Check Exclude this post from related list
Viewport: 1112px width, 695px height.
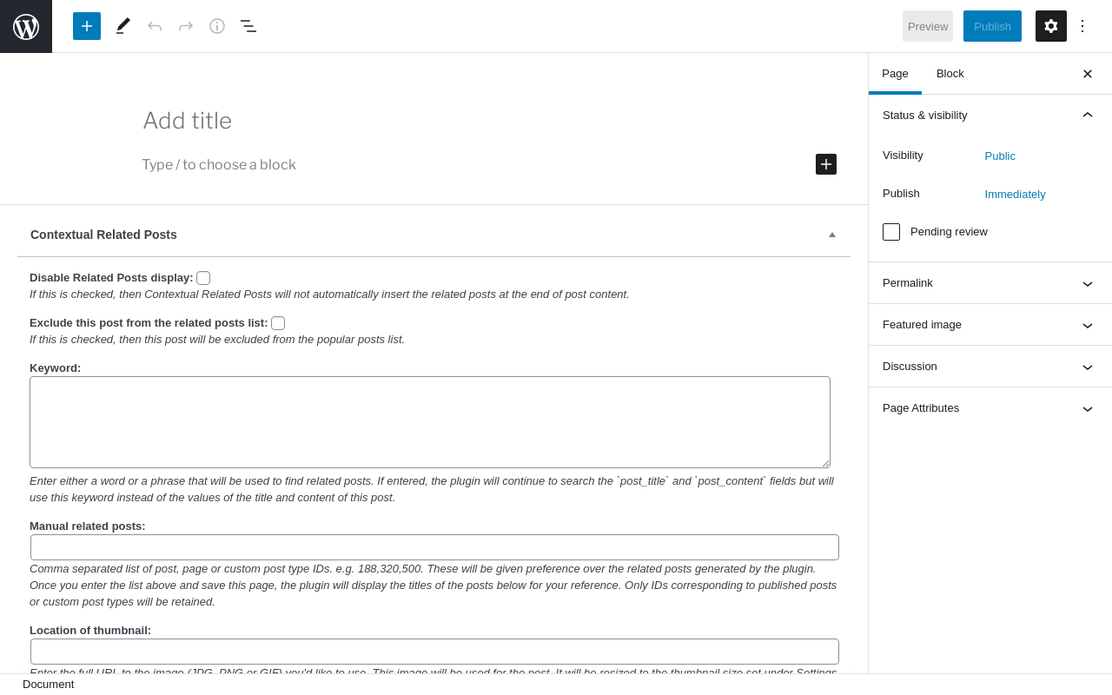(x=278, y=323)
